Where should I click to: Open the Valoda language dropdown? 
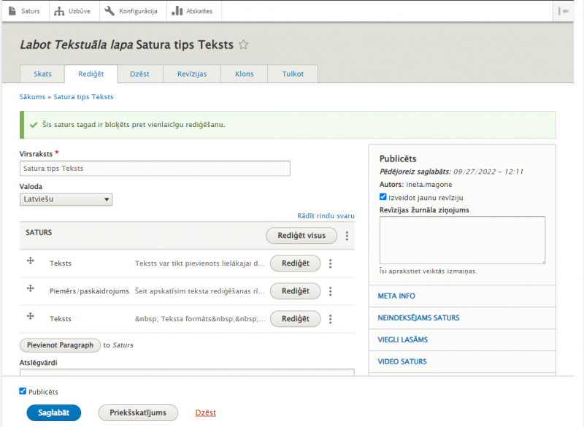(66, 199)
